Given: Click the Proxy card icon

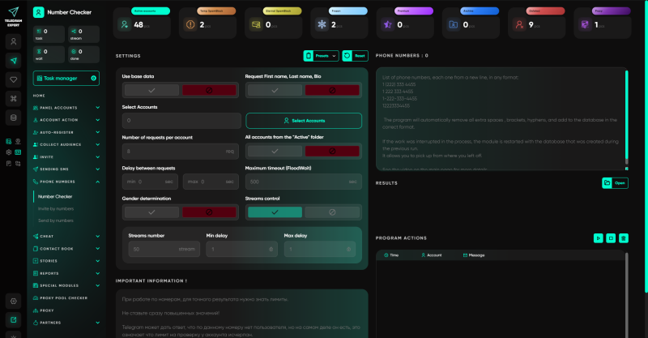Looking at the screenshot, I should [x=585, y=25].
